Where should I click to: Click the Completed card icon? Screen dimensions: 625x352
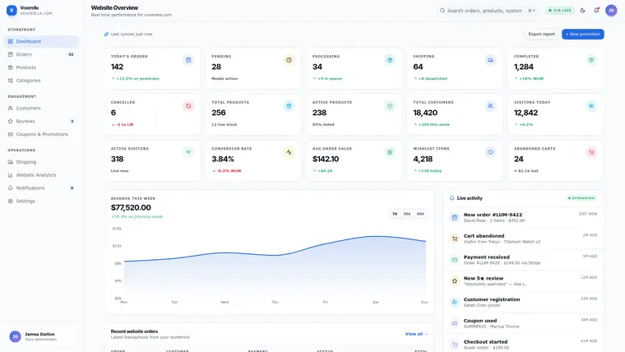[591, 60]
